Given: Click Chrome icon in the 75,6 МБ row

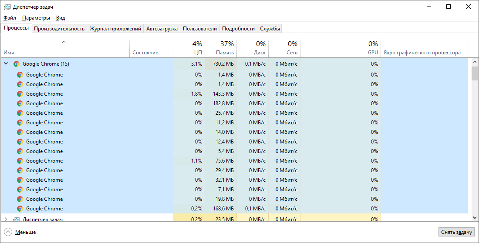Looking at the screenshot, I should pos(20,161).
